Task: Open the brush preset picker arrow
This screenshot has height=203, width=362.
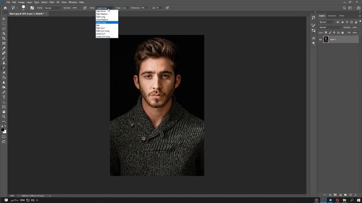Action: (x=27, y=8)
